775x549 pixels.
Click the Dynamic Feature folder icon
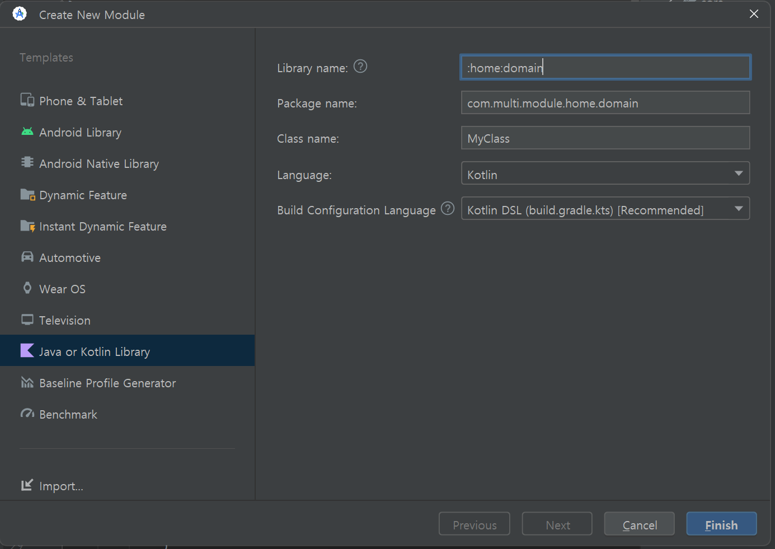click(27, 194)
